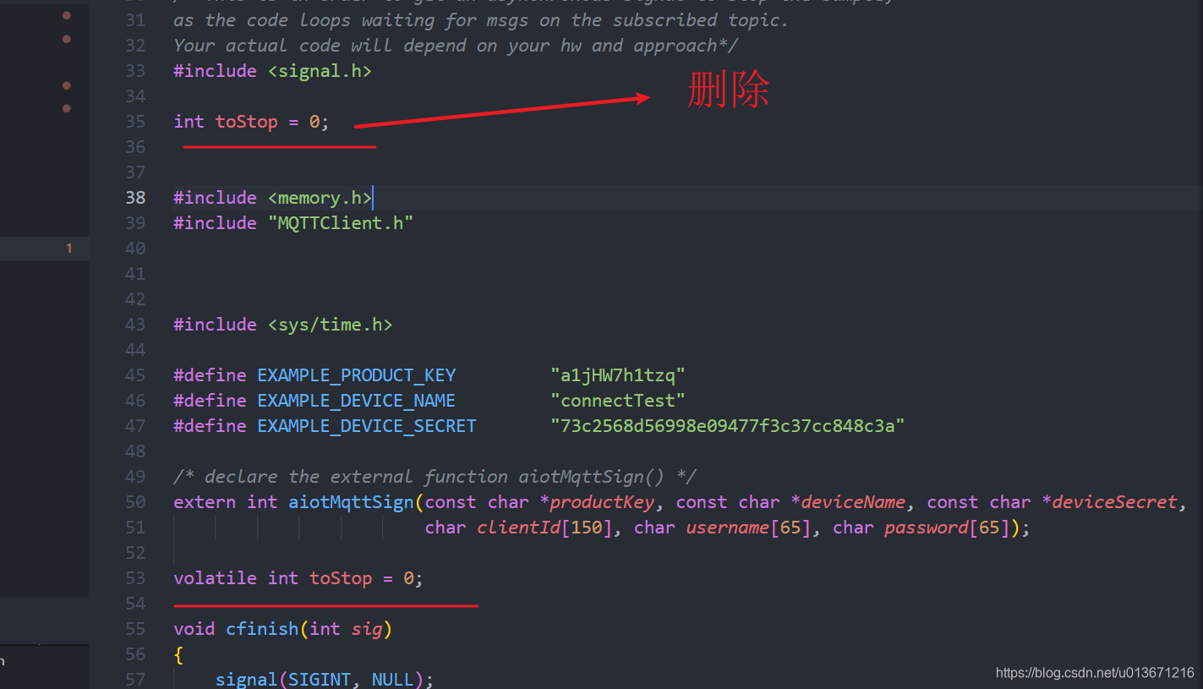Image resolution: width=1203 pixels, height=689 pixels.
Task: Click the '*deviceSecret' parameter
Action: 1108,502
